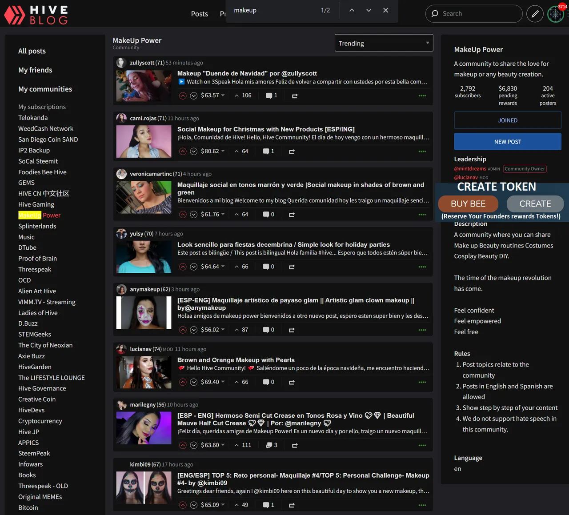The image size is (569, 515).
Task: Expand payout details for $80.62
Action: click(x=213, y=152)
